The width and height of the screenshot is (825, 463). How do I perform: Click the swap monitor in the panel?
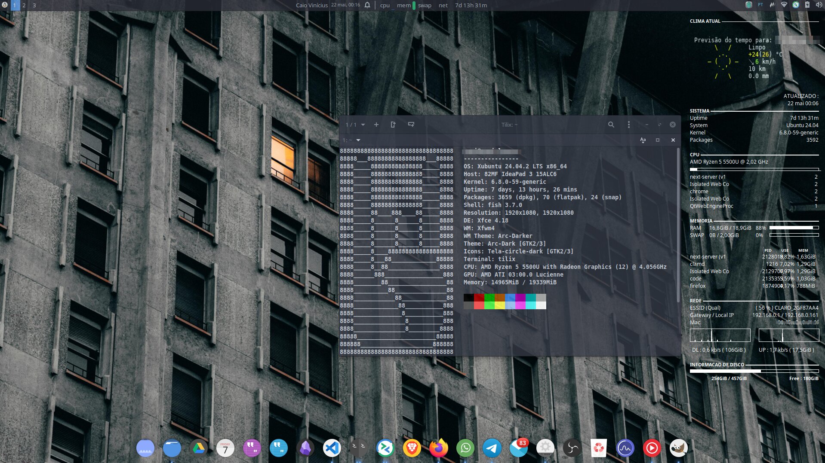[x=425, y=5]
